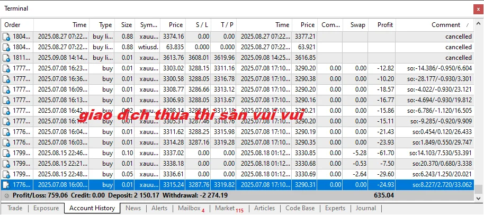Click the -5.28 swap cell
This screenshot has height=215, width=484.
355,154
